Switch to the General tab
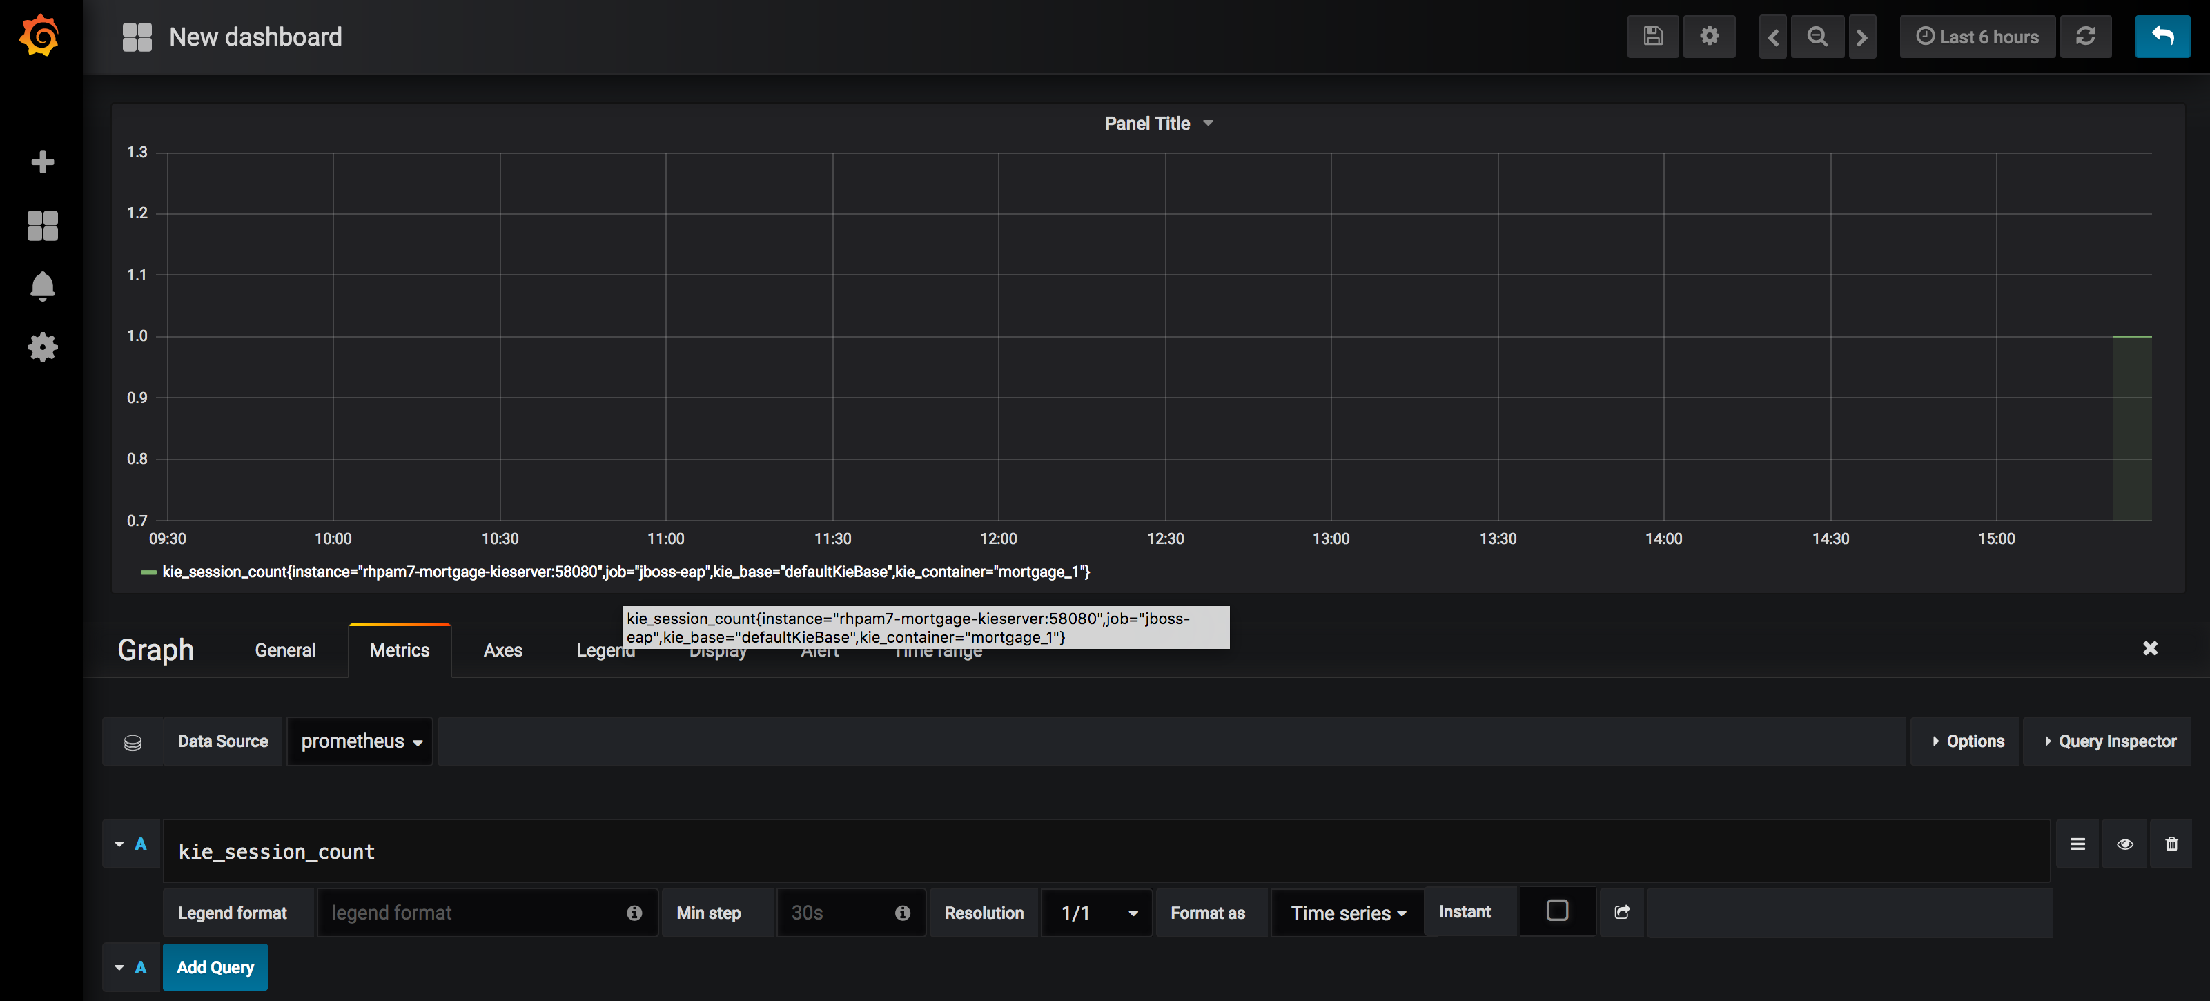This screenshot has height=1001, width=2210. [285, 650]
